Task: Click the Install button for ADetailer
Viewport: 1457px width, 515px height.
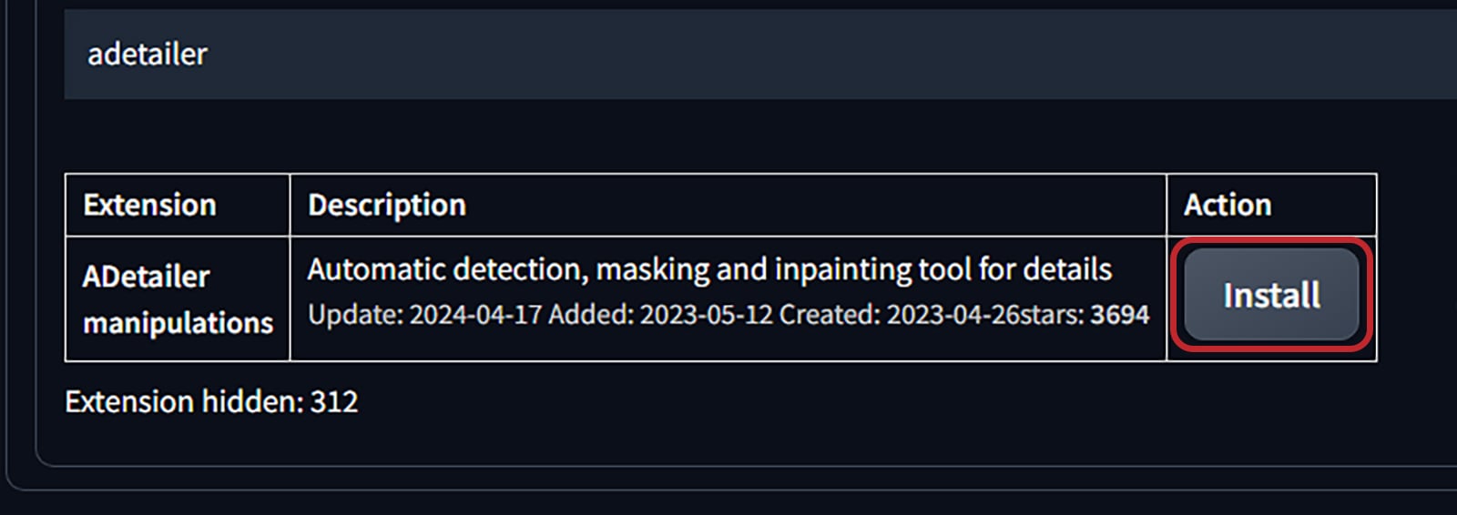Action: click(x=1271, y=295)
